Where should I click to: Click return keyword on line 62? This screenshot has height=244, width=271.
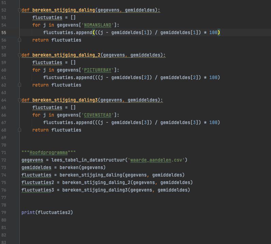pos(41,85)
